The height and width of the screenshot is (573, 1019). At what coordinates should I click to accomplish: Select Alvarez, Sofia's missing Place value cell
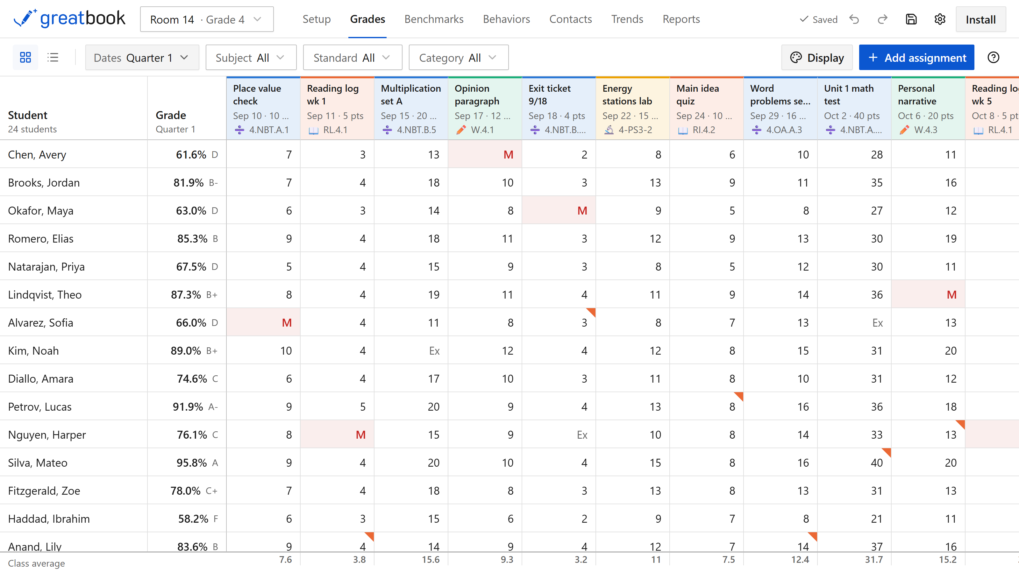click(263, 322)
